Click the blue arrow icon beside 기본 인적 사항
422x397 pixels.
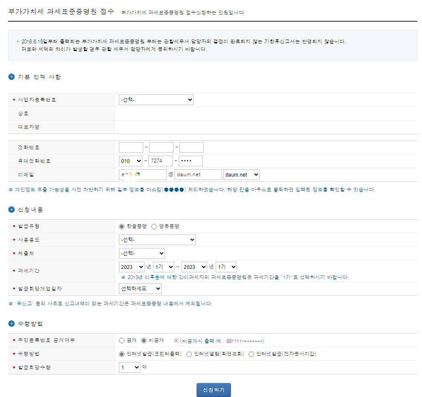click(x=10, y=77)
